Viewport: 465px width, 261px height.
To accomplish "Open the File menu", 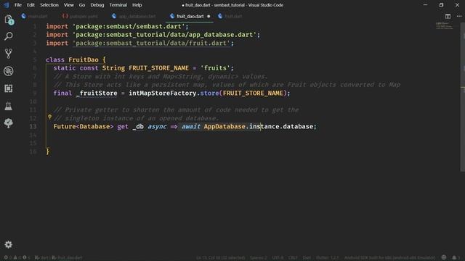I will click(x=17, y=5).
